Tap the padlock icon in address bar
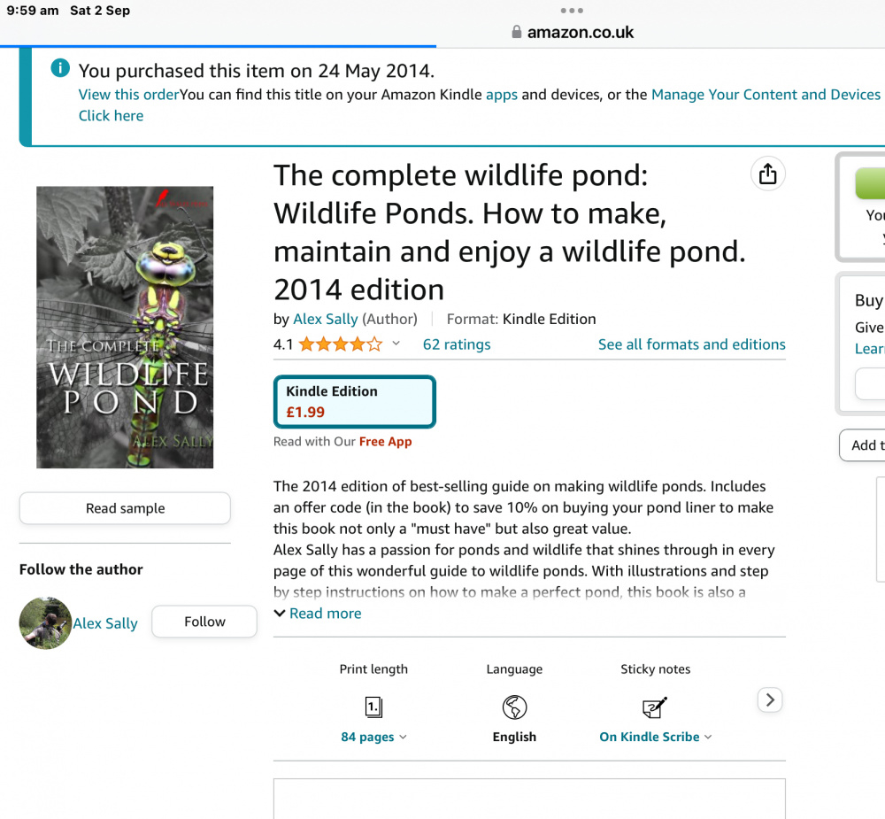The image size is (885, 819). (x=517, y=32)
